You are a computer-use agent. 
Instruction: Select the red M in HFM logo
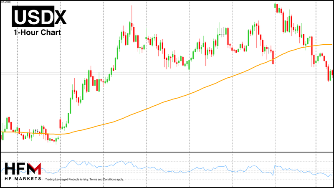[x=34, y=168]
